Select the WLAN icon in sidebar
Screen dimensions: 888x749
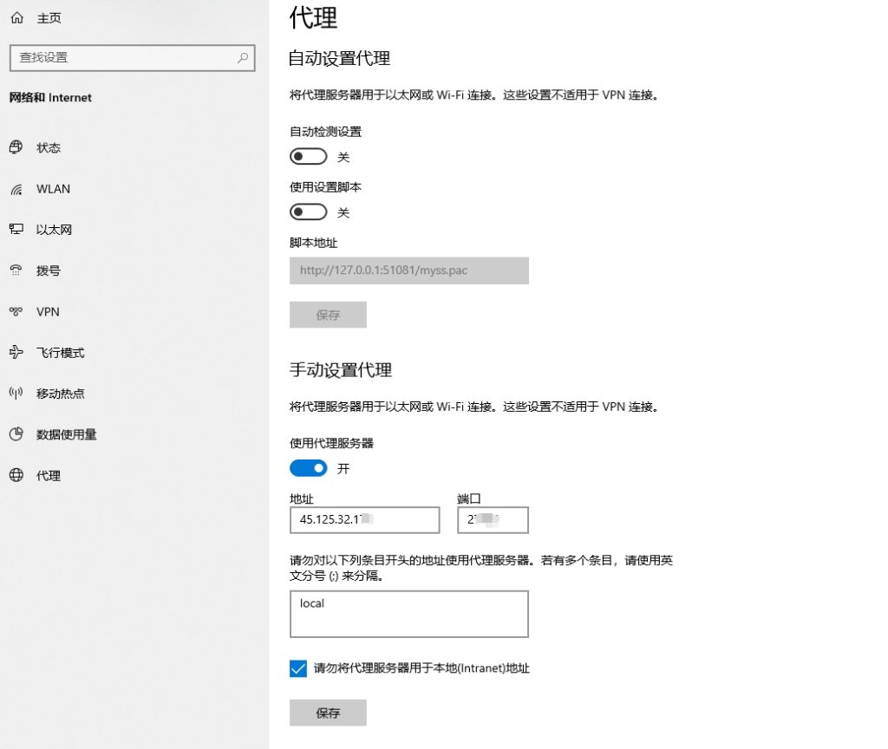(x=16, y=189)
